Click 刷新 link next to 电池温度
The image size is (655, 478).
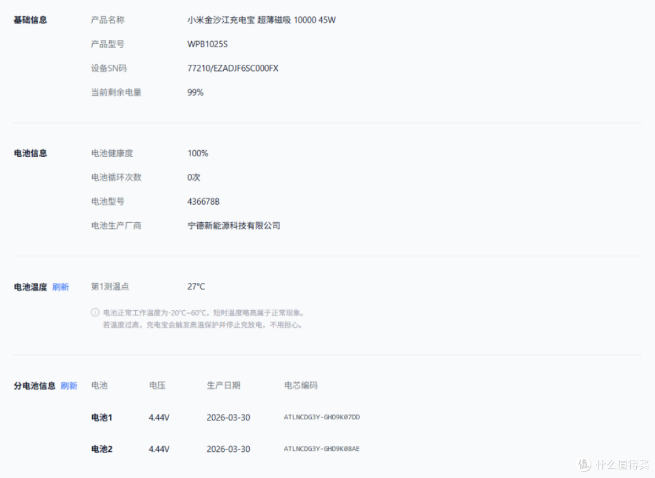pyautogui.click(x=61, y=287)
